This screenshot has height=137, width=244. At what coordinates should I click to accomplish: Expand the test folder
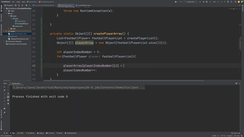(9, 29)
